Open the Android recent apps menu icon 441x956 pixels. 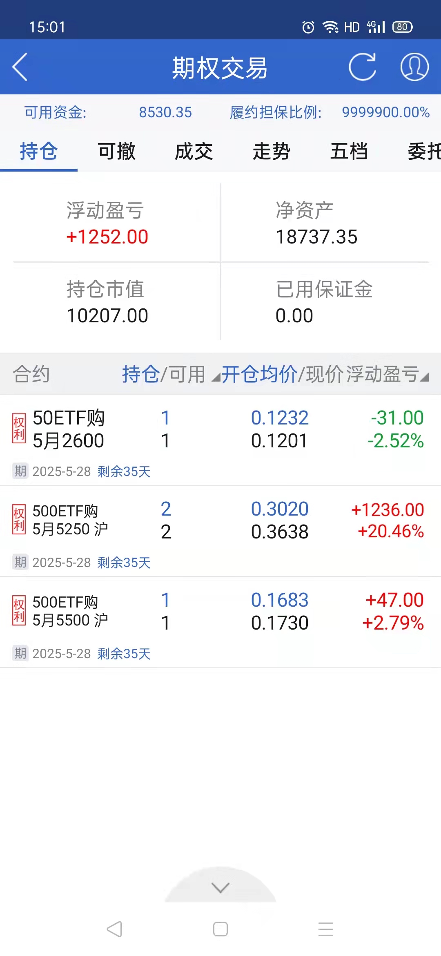coord(326,929)
